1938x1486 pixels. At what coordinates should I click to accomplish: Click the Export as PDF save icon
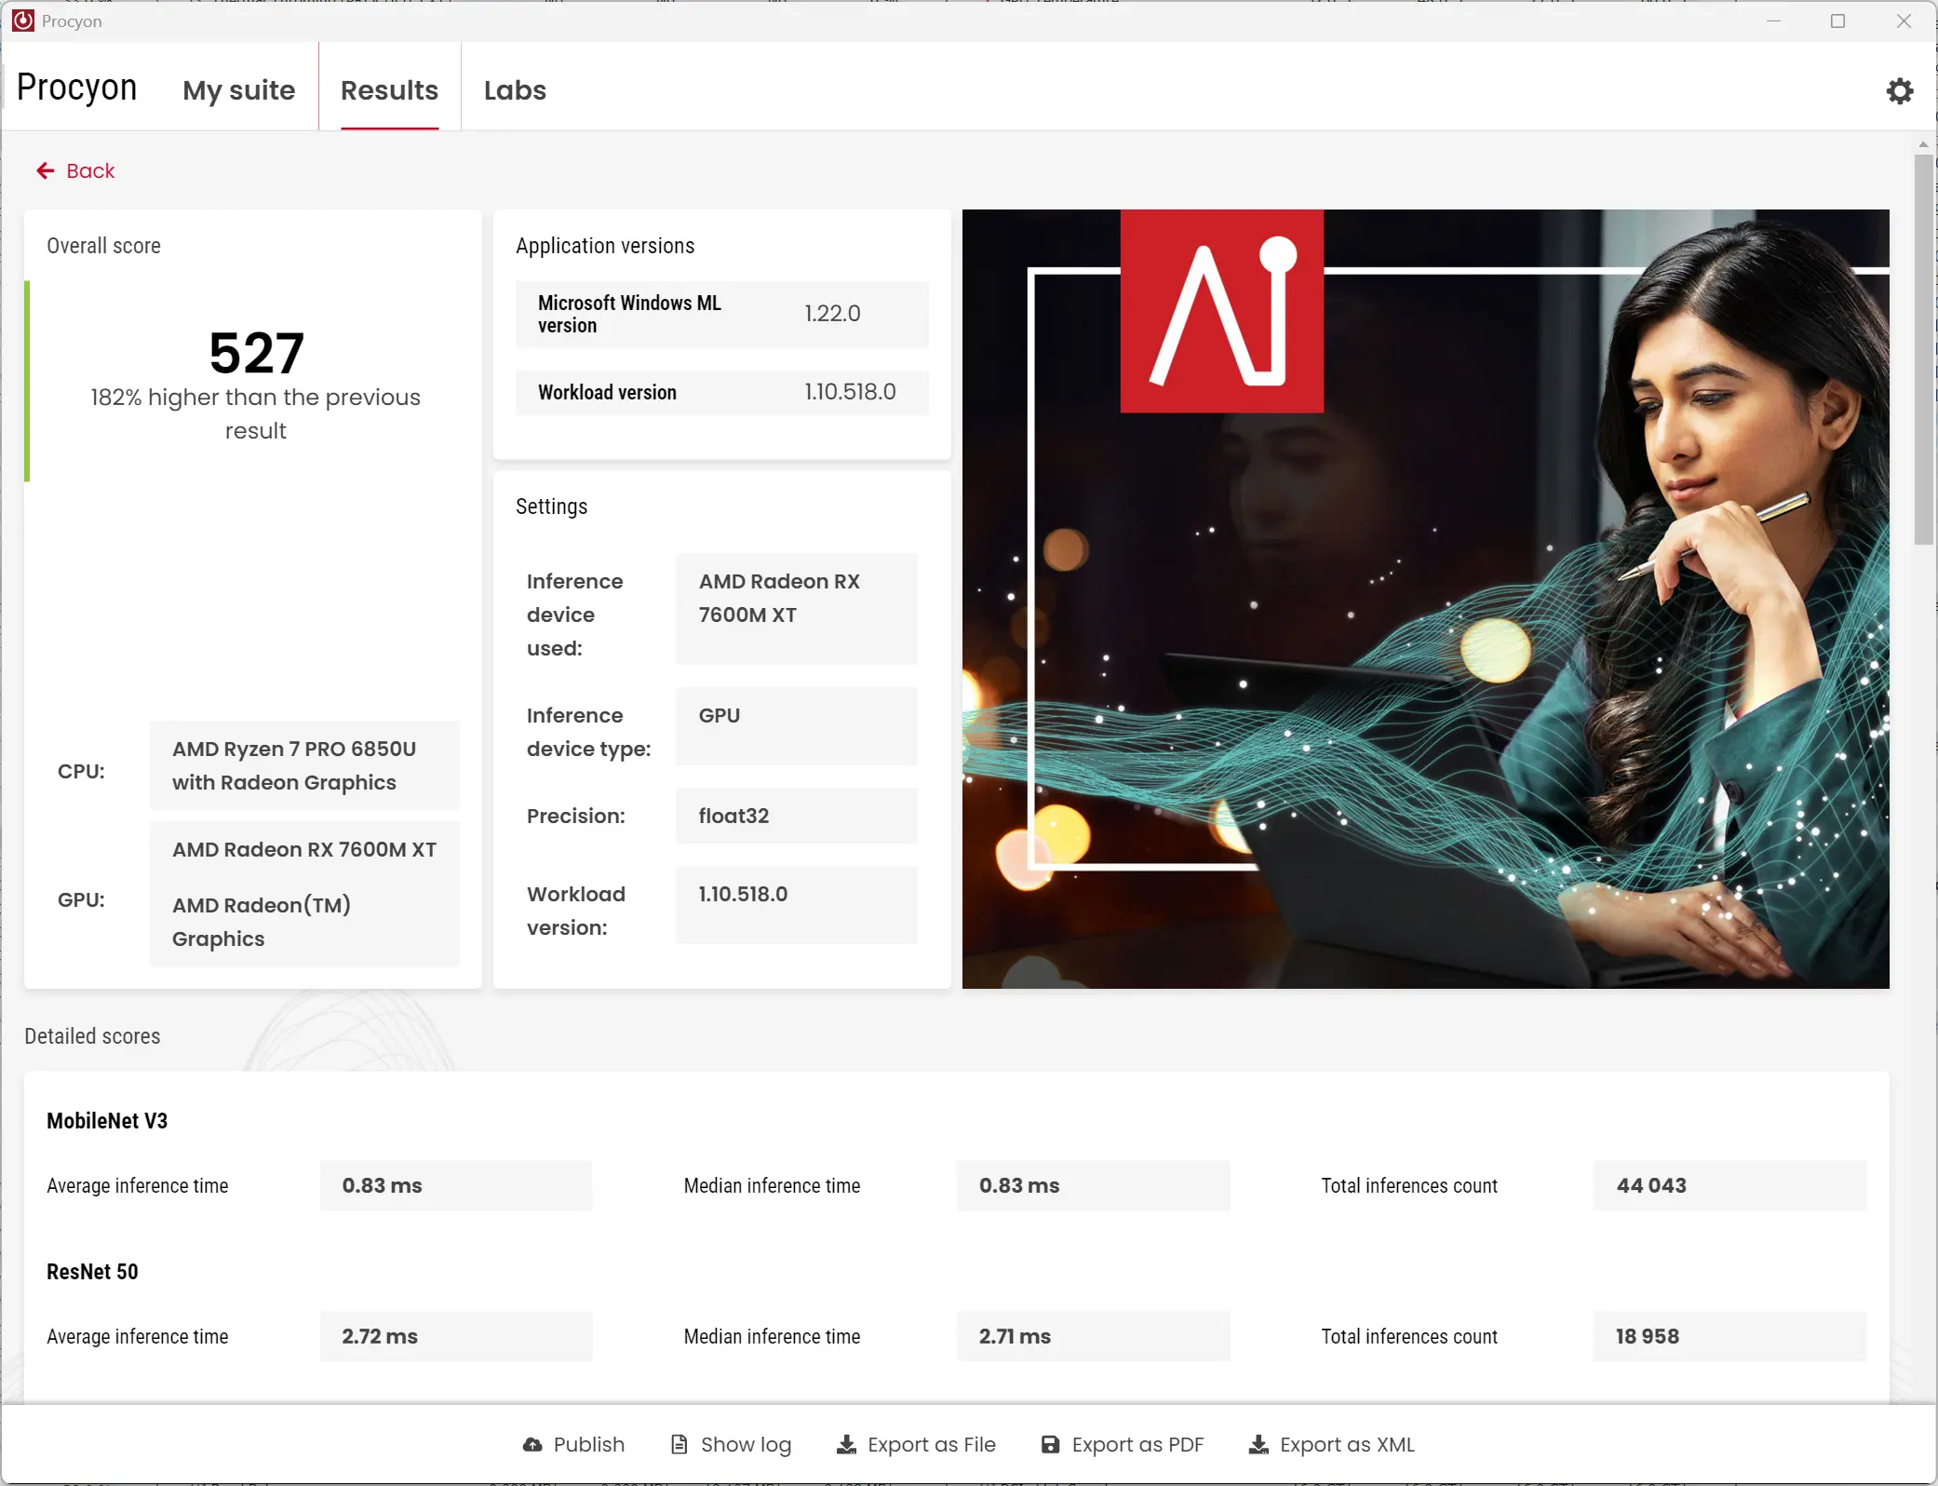click(x=1050, y=1444)
